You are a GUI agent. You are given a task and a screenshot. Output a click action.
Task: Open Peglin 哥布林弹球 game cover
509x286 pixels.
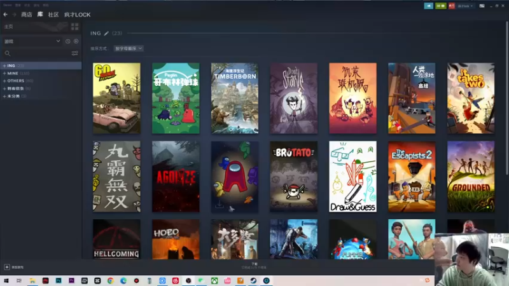pos(176,99)
